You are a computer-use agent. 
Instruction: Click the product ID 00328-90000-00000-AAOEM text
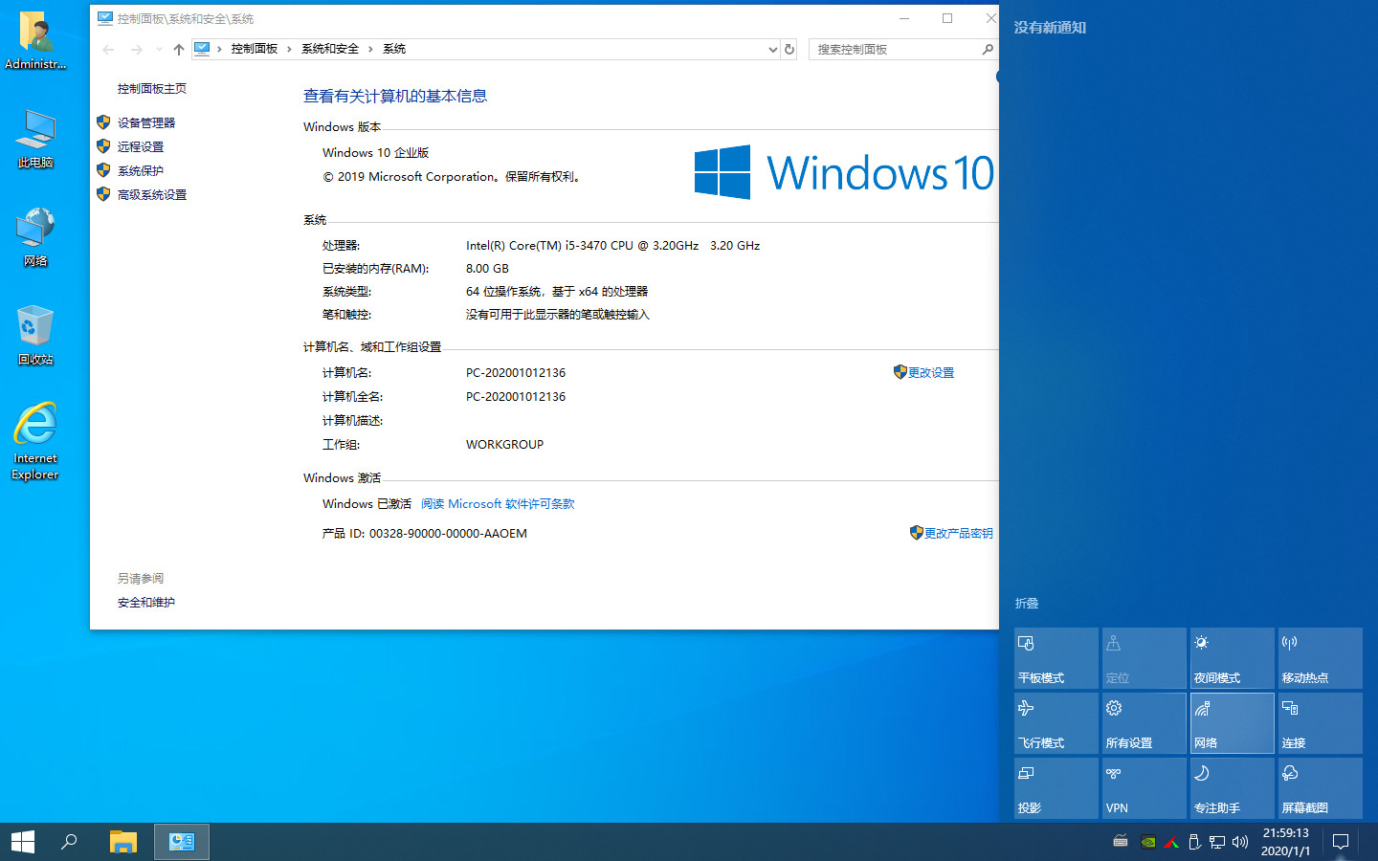tap(448, 533)
